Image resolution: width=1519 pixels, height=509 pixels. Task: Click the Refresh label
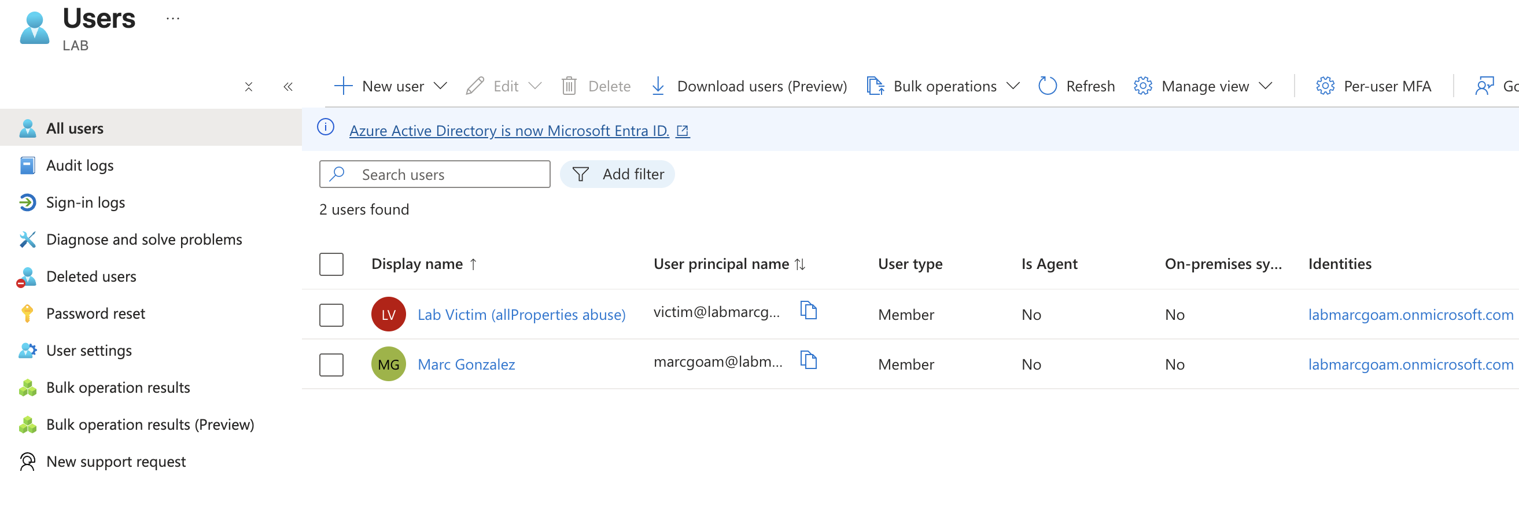(1090, 86)
